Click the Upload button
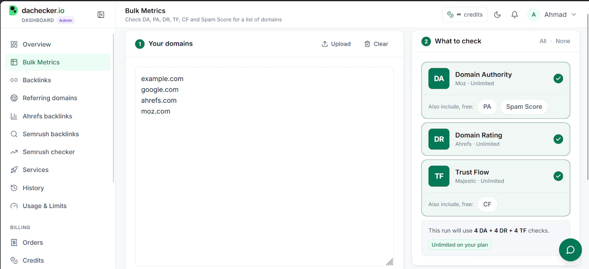 tap(336, 44)
